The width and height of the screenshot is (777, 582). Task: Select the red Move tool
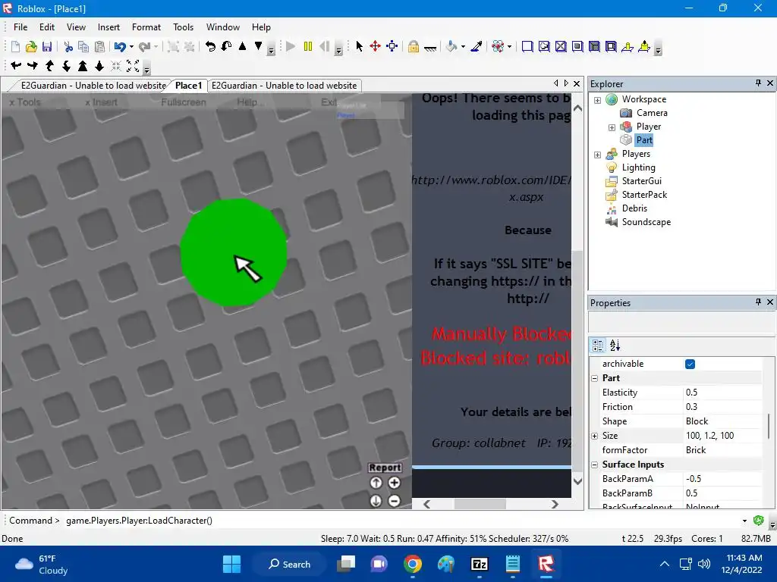coord(375,46)
